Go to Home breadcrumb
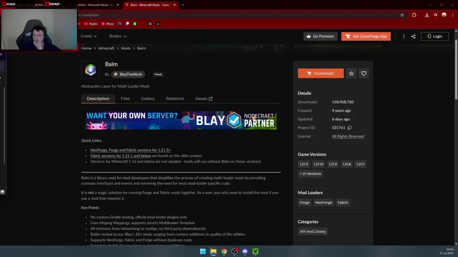The height and width of the screenshot is (257, 458). 86,48
